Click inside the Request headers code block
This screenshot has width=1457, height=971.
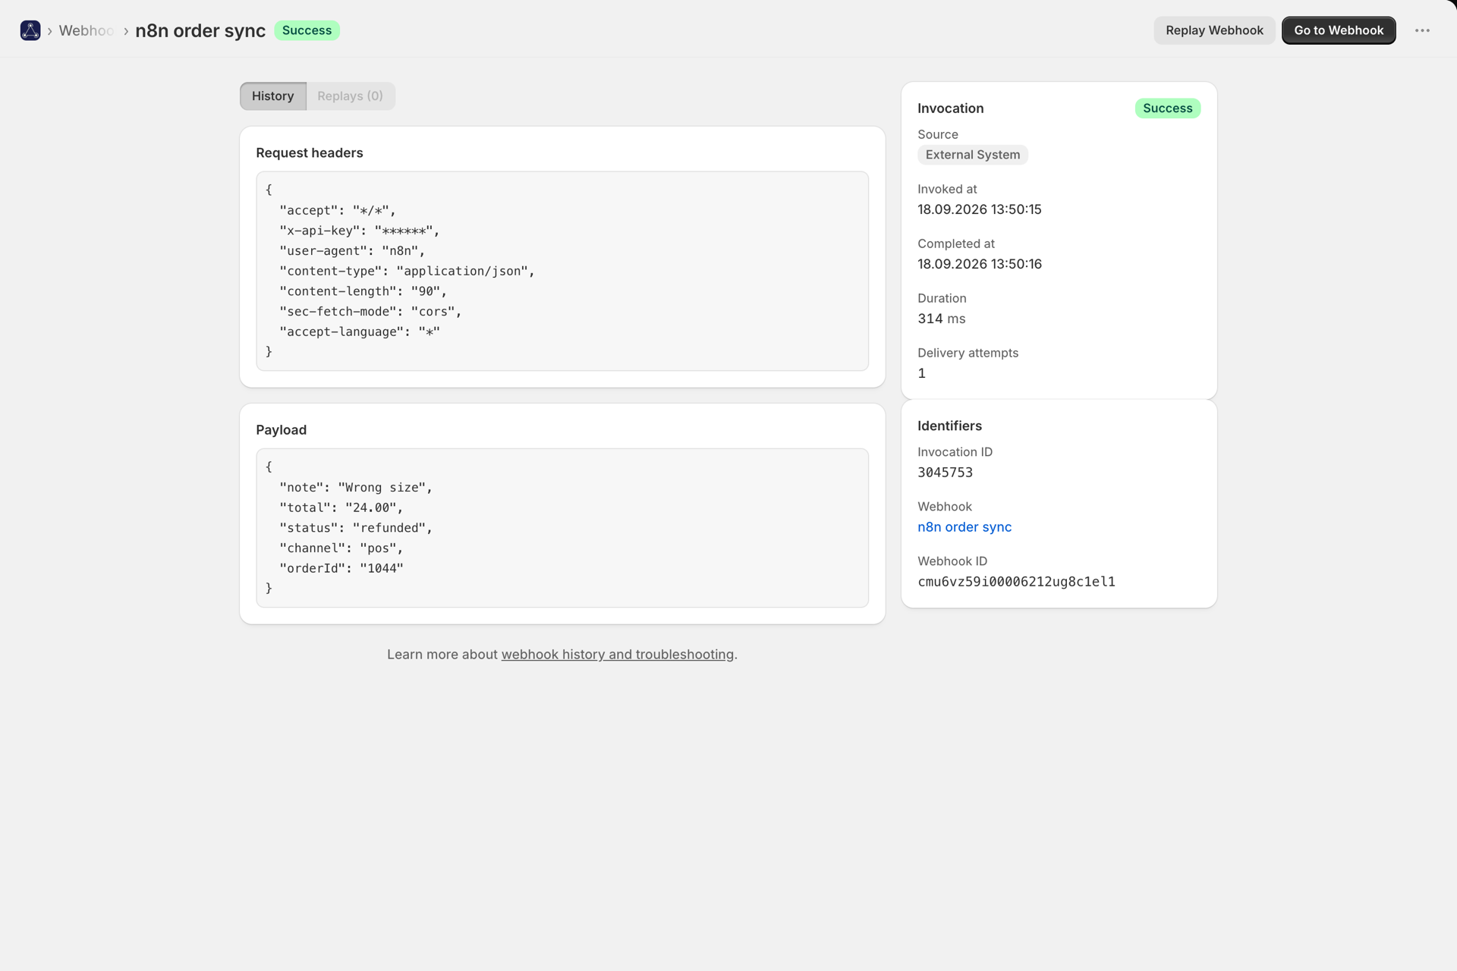pos(562,271)
